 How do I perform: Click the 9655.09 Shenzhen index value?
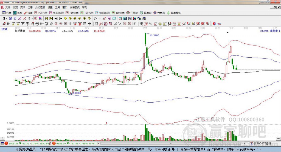coord(61,143)
